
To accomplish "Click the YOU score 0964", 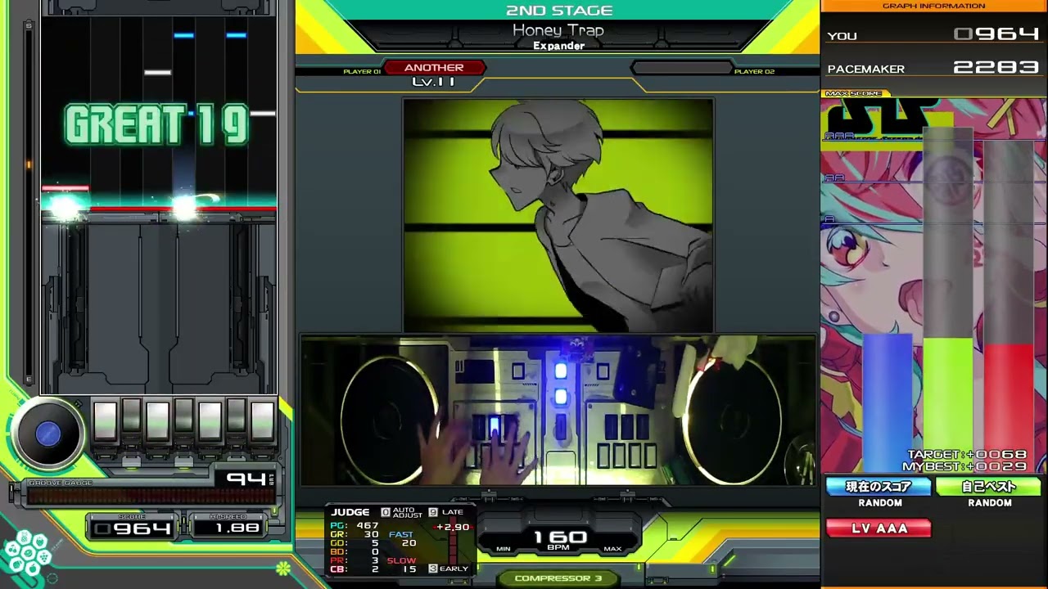I will tap(996, 34).
